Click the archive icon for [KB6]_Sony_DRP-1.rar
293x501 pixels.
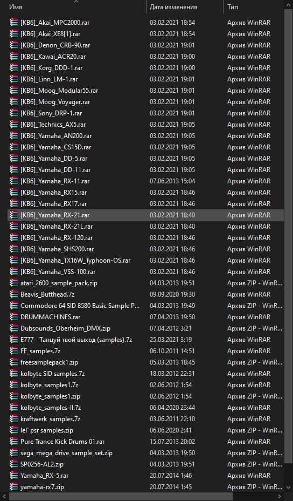(13, 113)
